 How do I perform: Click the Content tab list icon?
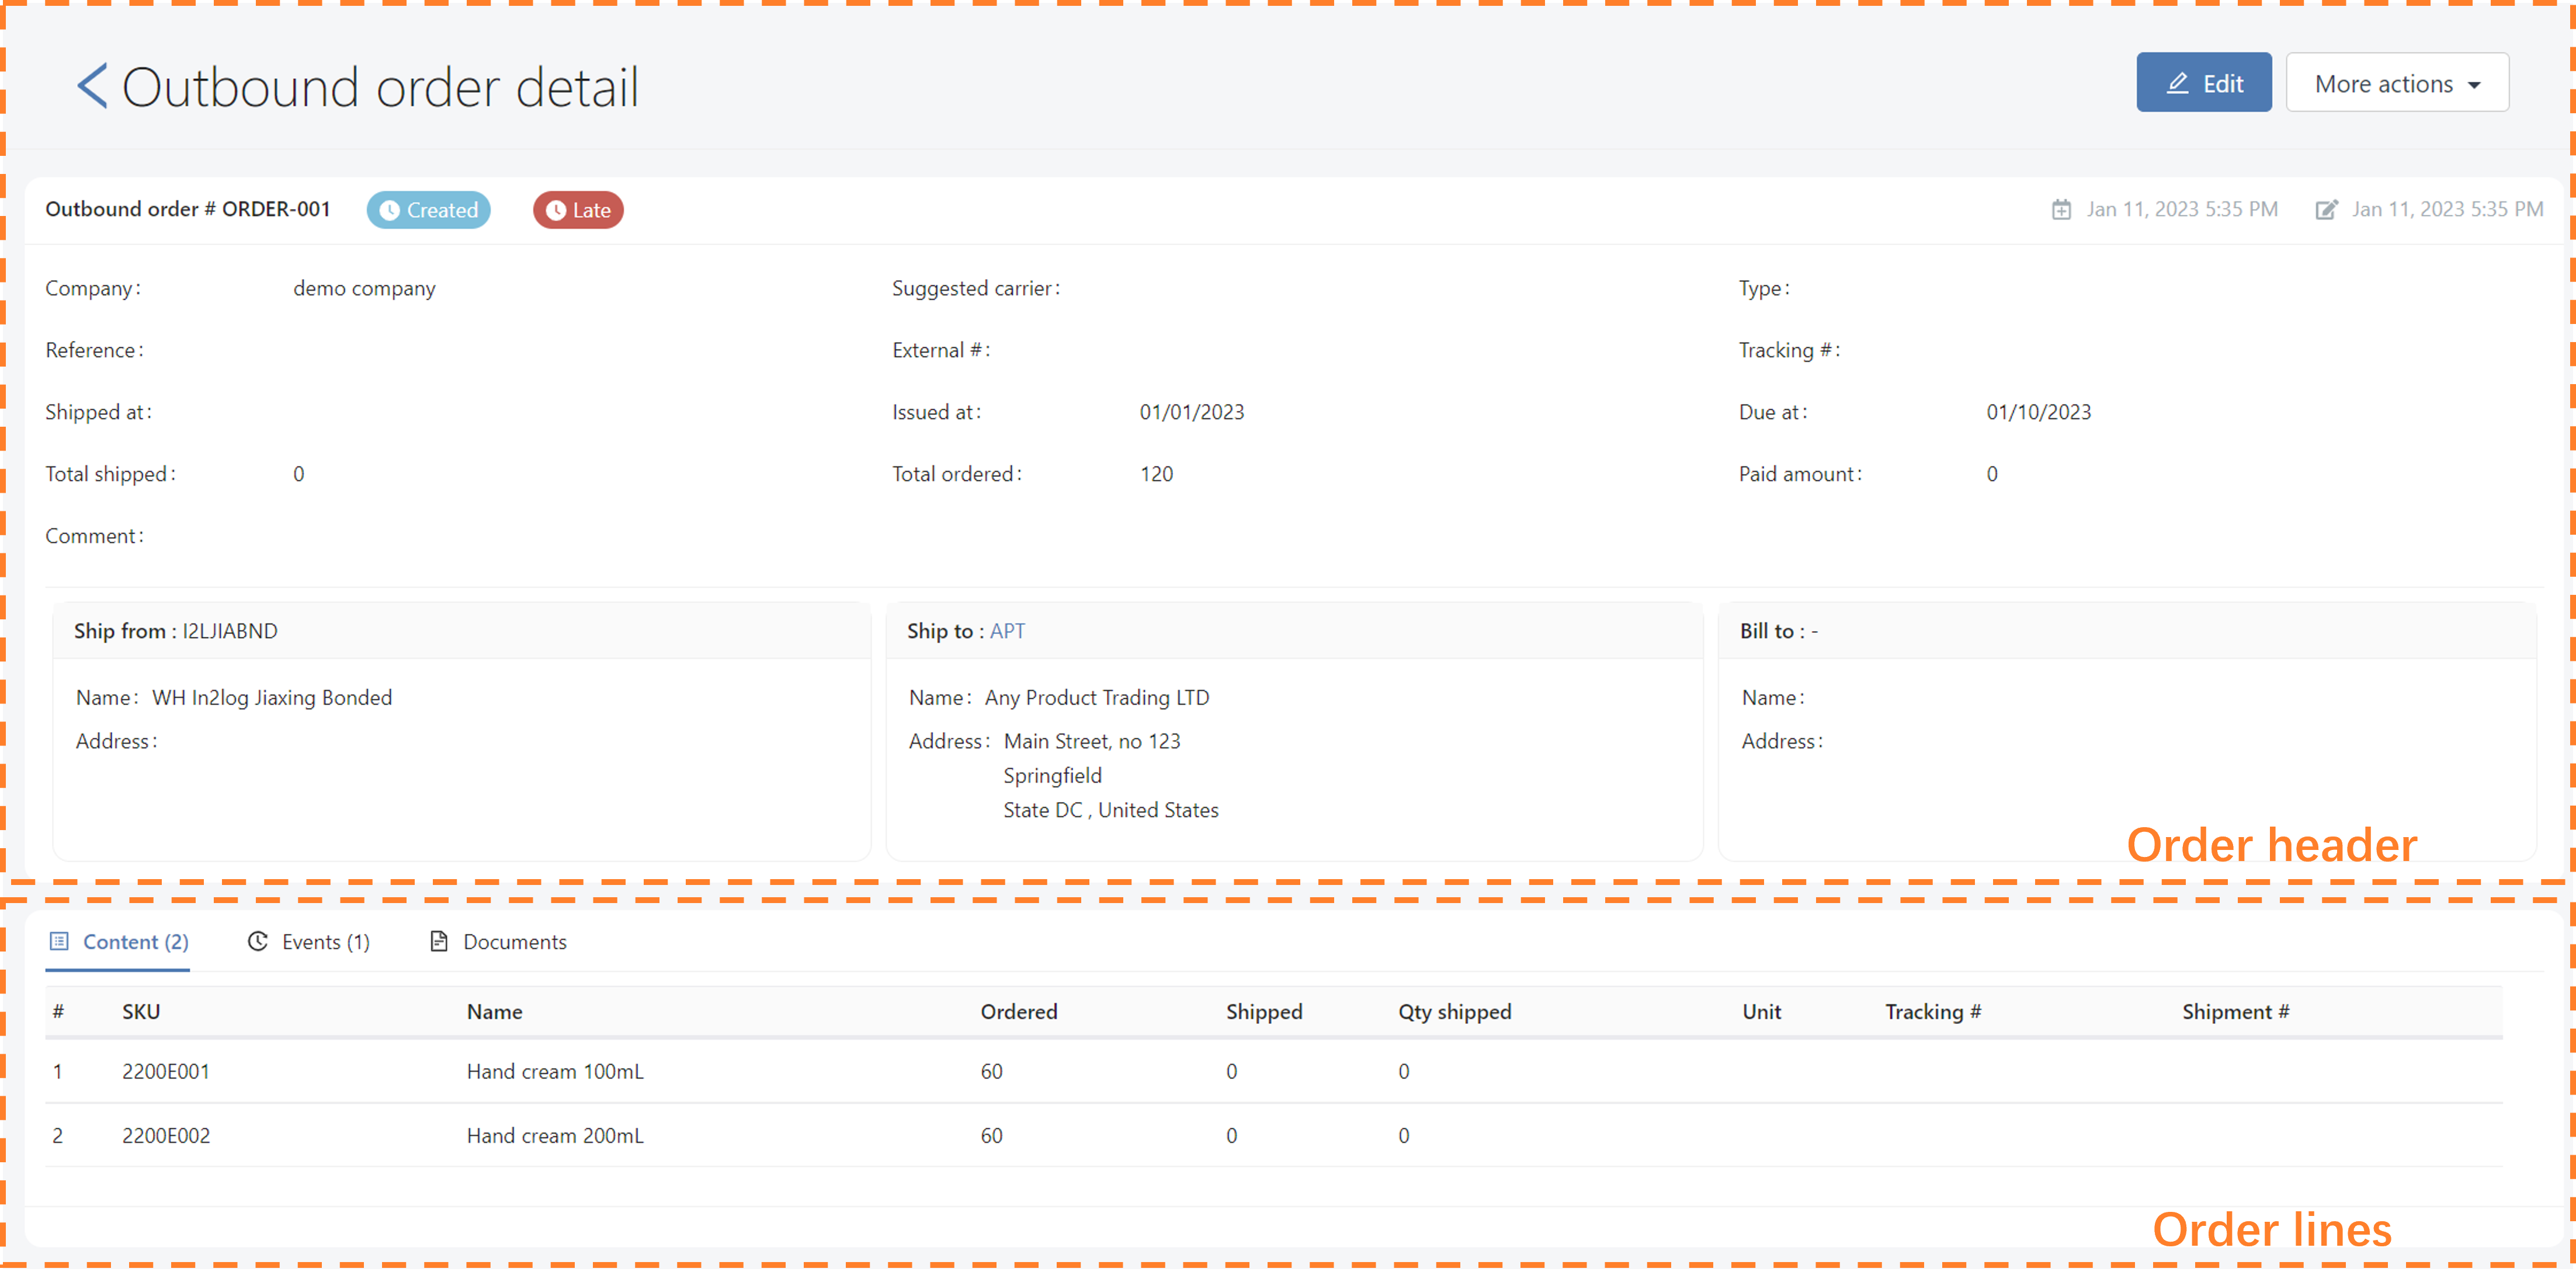point(60,941)
